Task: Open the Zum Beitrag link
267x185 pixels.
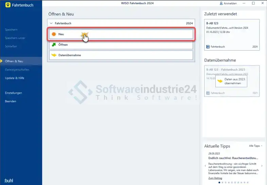Action: [x=215, y=178]
